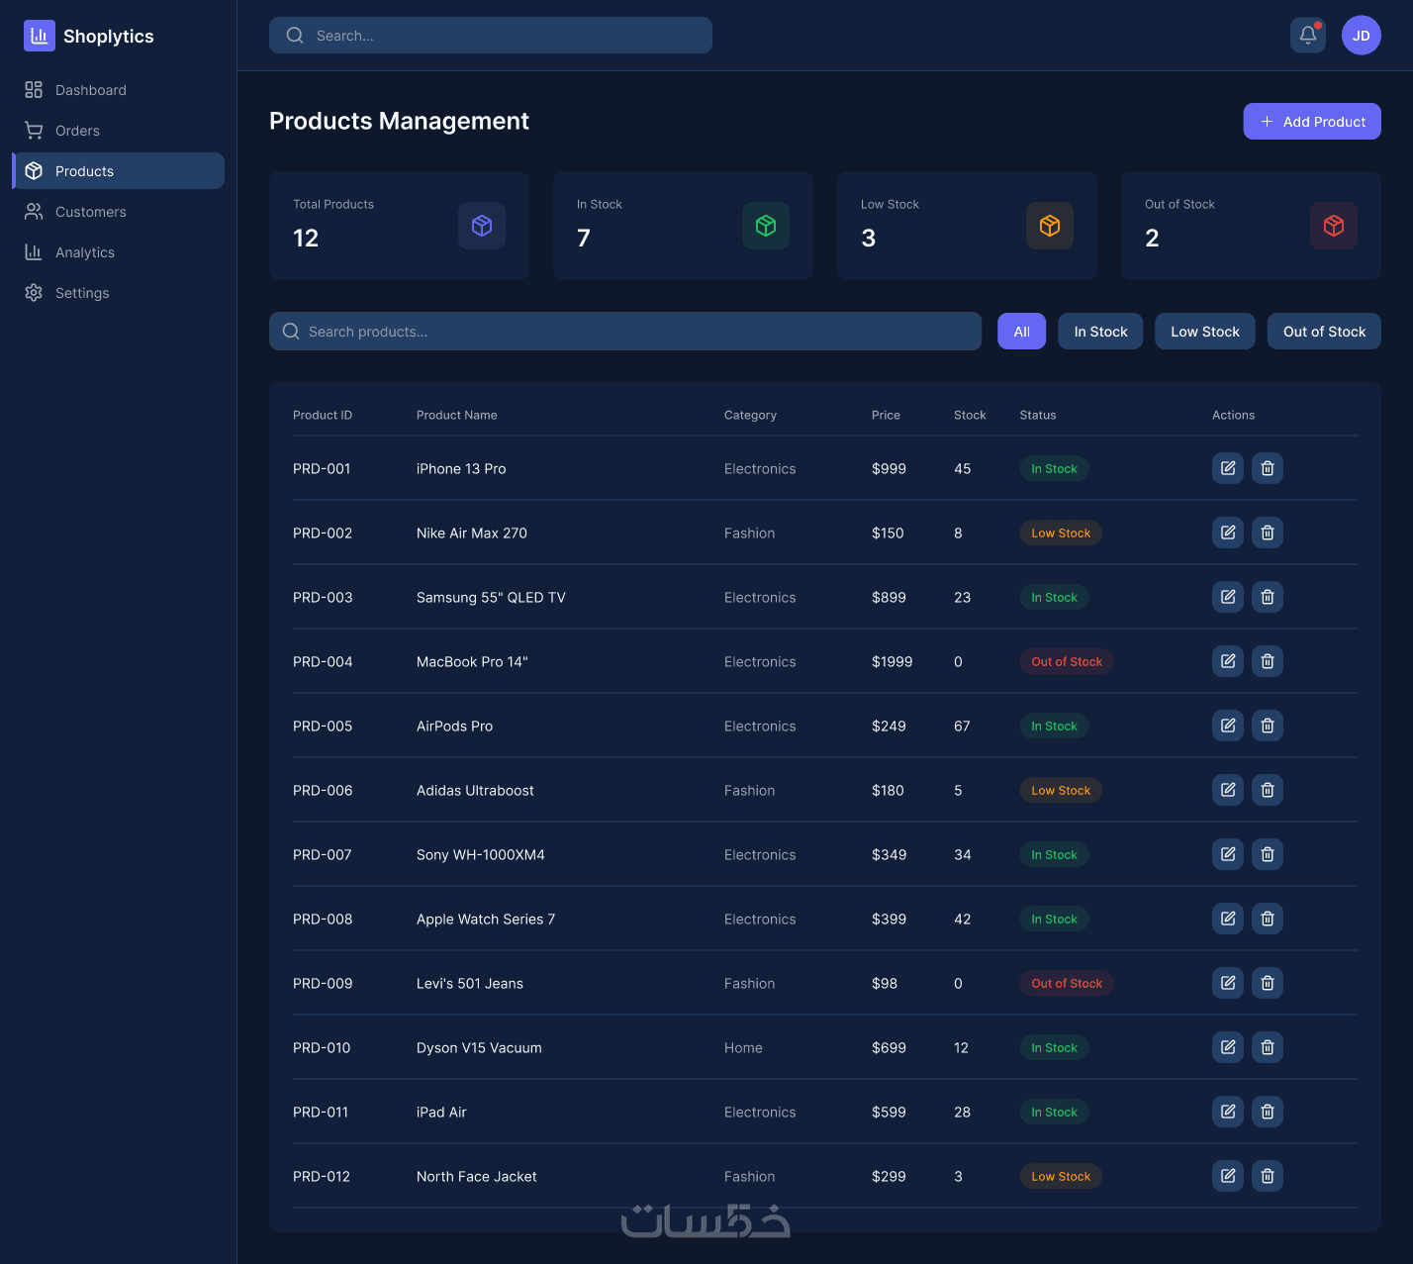1413x1264 pixels.
Task: Click the Status column header
Action: (1038, 416)
